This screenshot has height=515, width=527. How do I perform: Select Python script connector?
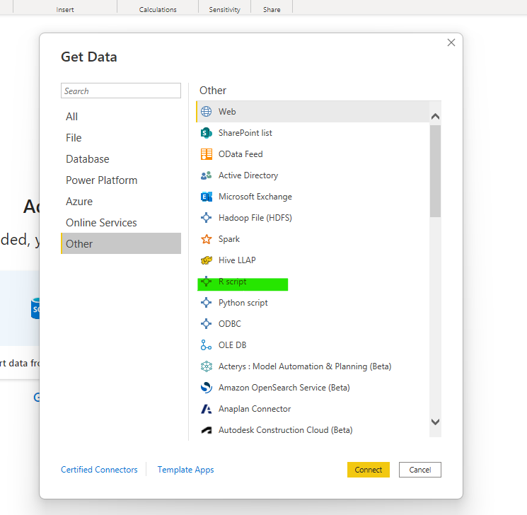313,303
